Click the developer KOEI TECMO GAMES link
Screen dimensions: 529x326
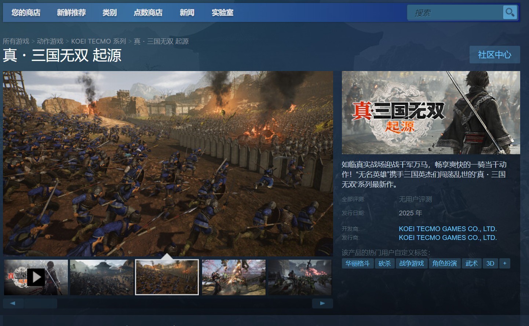(448, 229)
